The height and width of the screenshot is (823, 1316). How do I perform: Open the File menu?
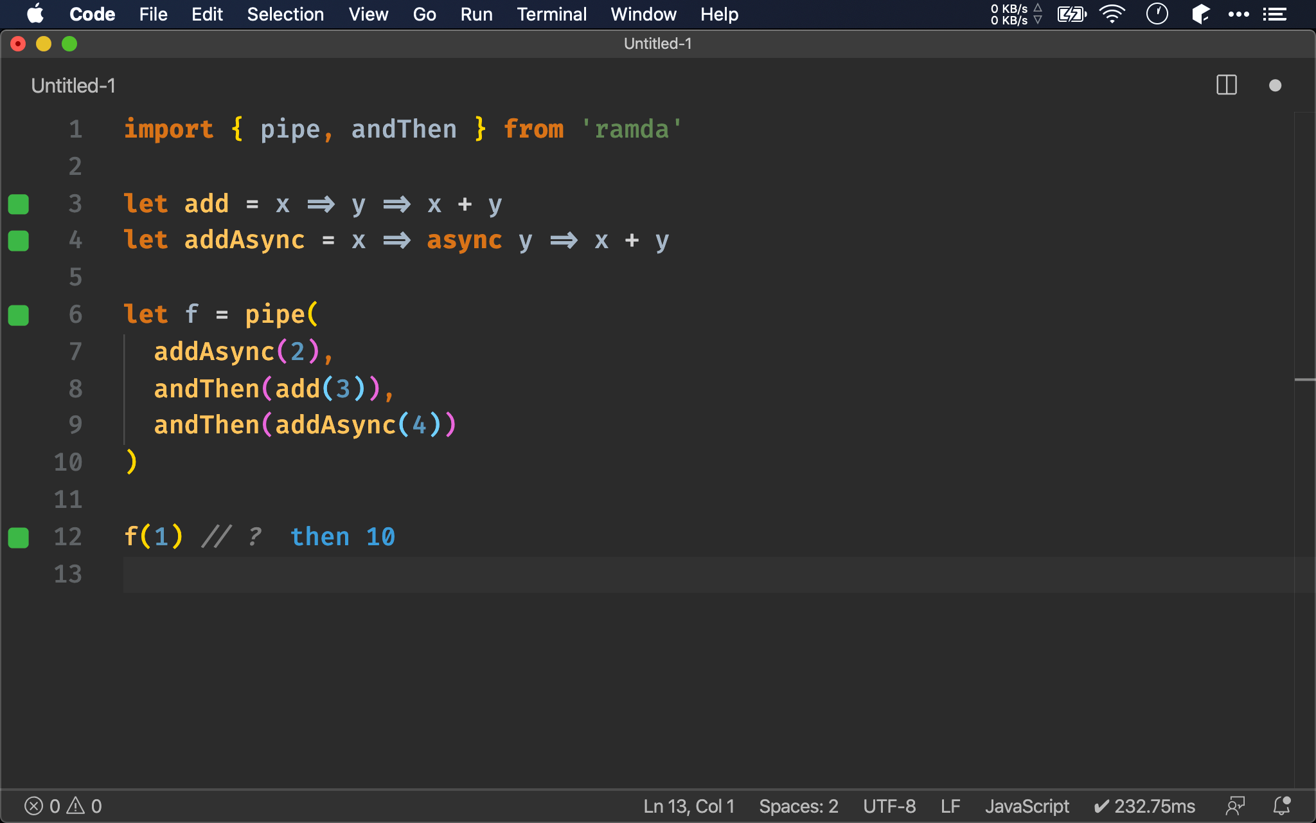153,14
